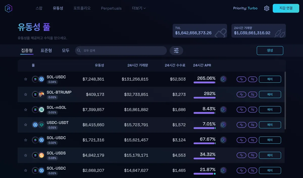Click the Raydium logo in the top-left
Image resolution: width=303 pixels, height=178 pixels.
[8, 8]
